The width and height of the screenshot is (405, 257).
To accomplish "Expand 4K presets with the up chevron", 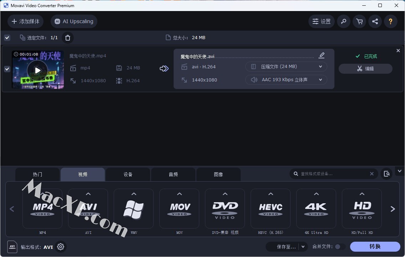I will (317, 194).
